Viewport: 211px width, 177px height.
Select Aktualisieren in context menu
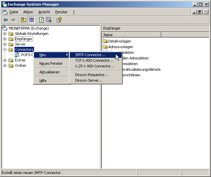pyautogui.click(x=51, y=72)
